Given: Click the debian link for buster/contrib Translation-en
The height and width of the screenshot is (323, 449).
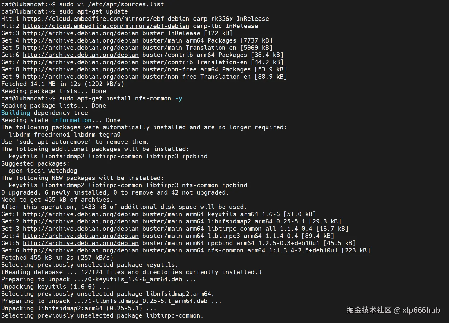Looking at the screenshot, I should click(x=81, y=62).
